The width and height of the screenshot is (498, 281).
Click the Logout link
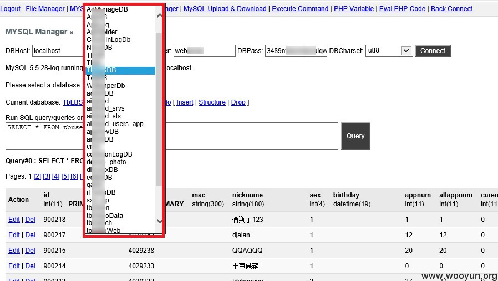pos(10,9)
